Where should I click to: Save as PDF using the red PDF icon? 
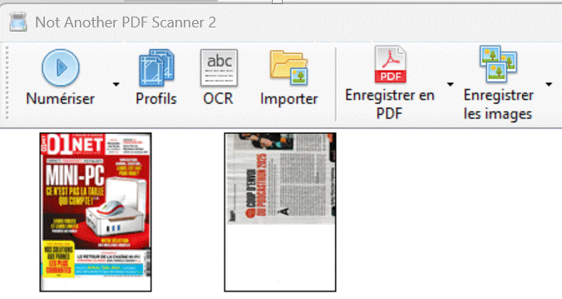tap(390, 65)
